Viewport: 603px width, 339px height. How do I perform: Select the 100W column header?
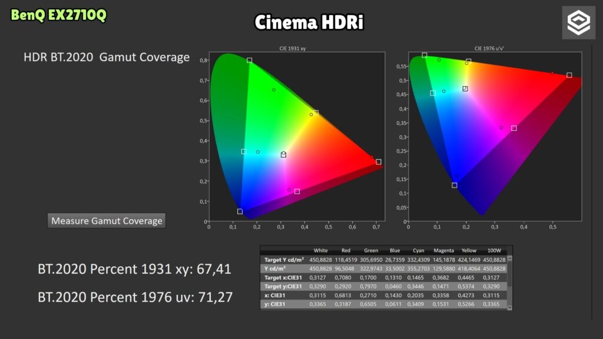(494, 251)
